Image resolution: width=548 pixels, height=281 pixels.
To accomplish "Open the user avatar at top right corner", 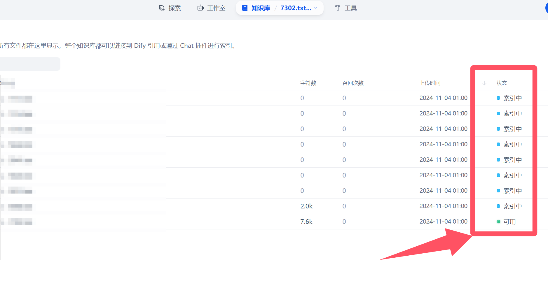I will pyautogui.click(x=547, y=8).
